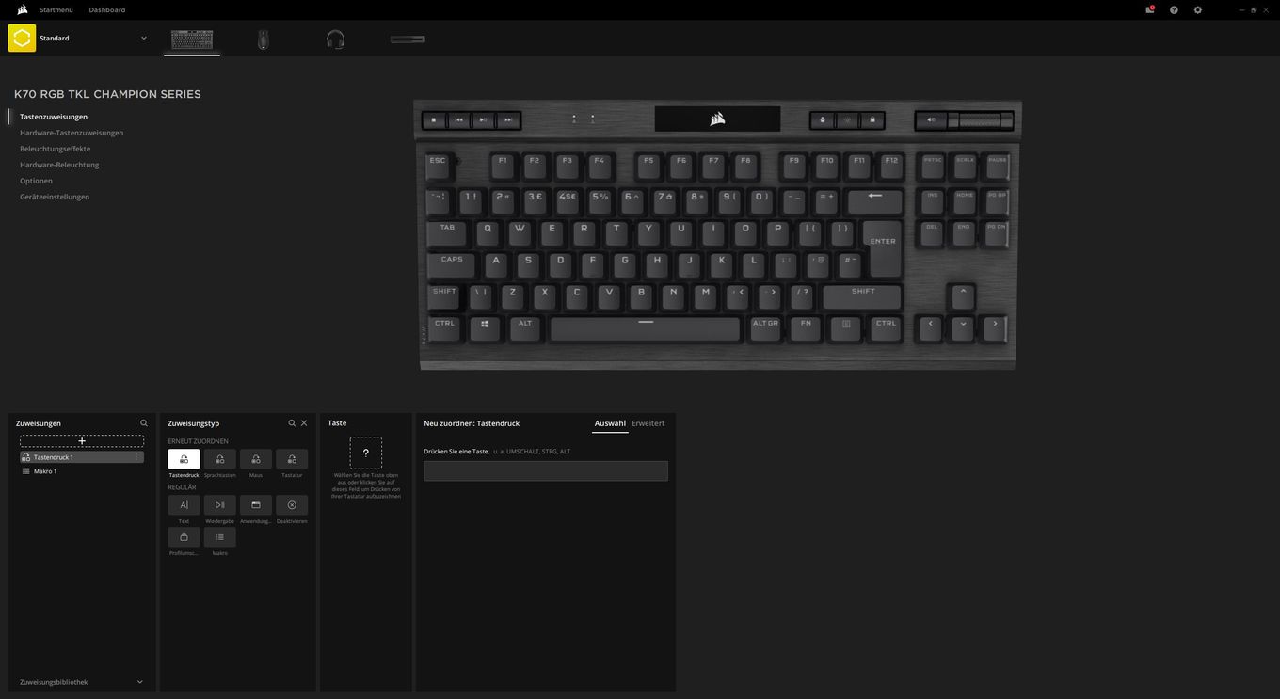Search within the Zuweisungen panel
Screen dimensions: 1280x699
pos(144,423)
